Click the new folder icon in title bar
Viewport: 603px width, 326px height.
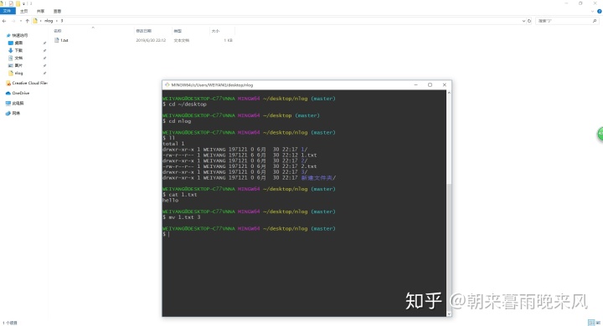[x=18, y=3]
